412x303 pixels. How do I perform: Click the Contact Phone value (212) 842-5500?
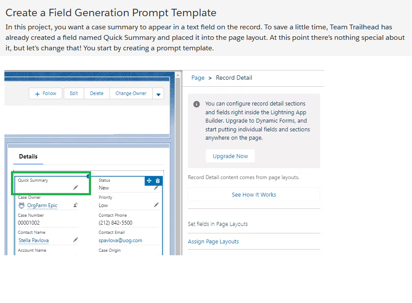pyautogui.click(x=115, y=223)
